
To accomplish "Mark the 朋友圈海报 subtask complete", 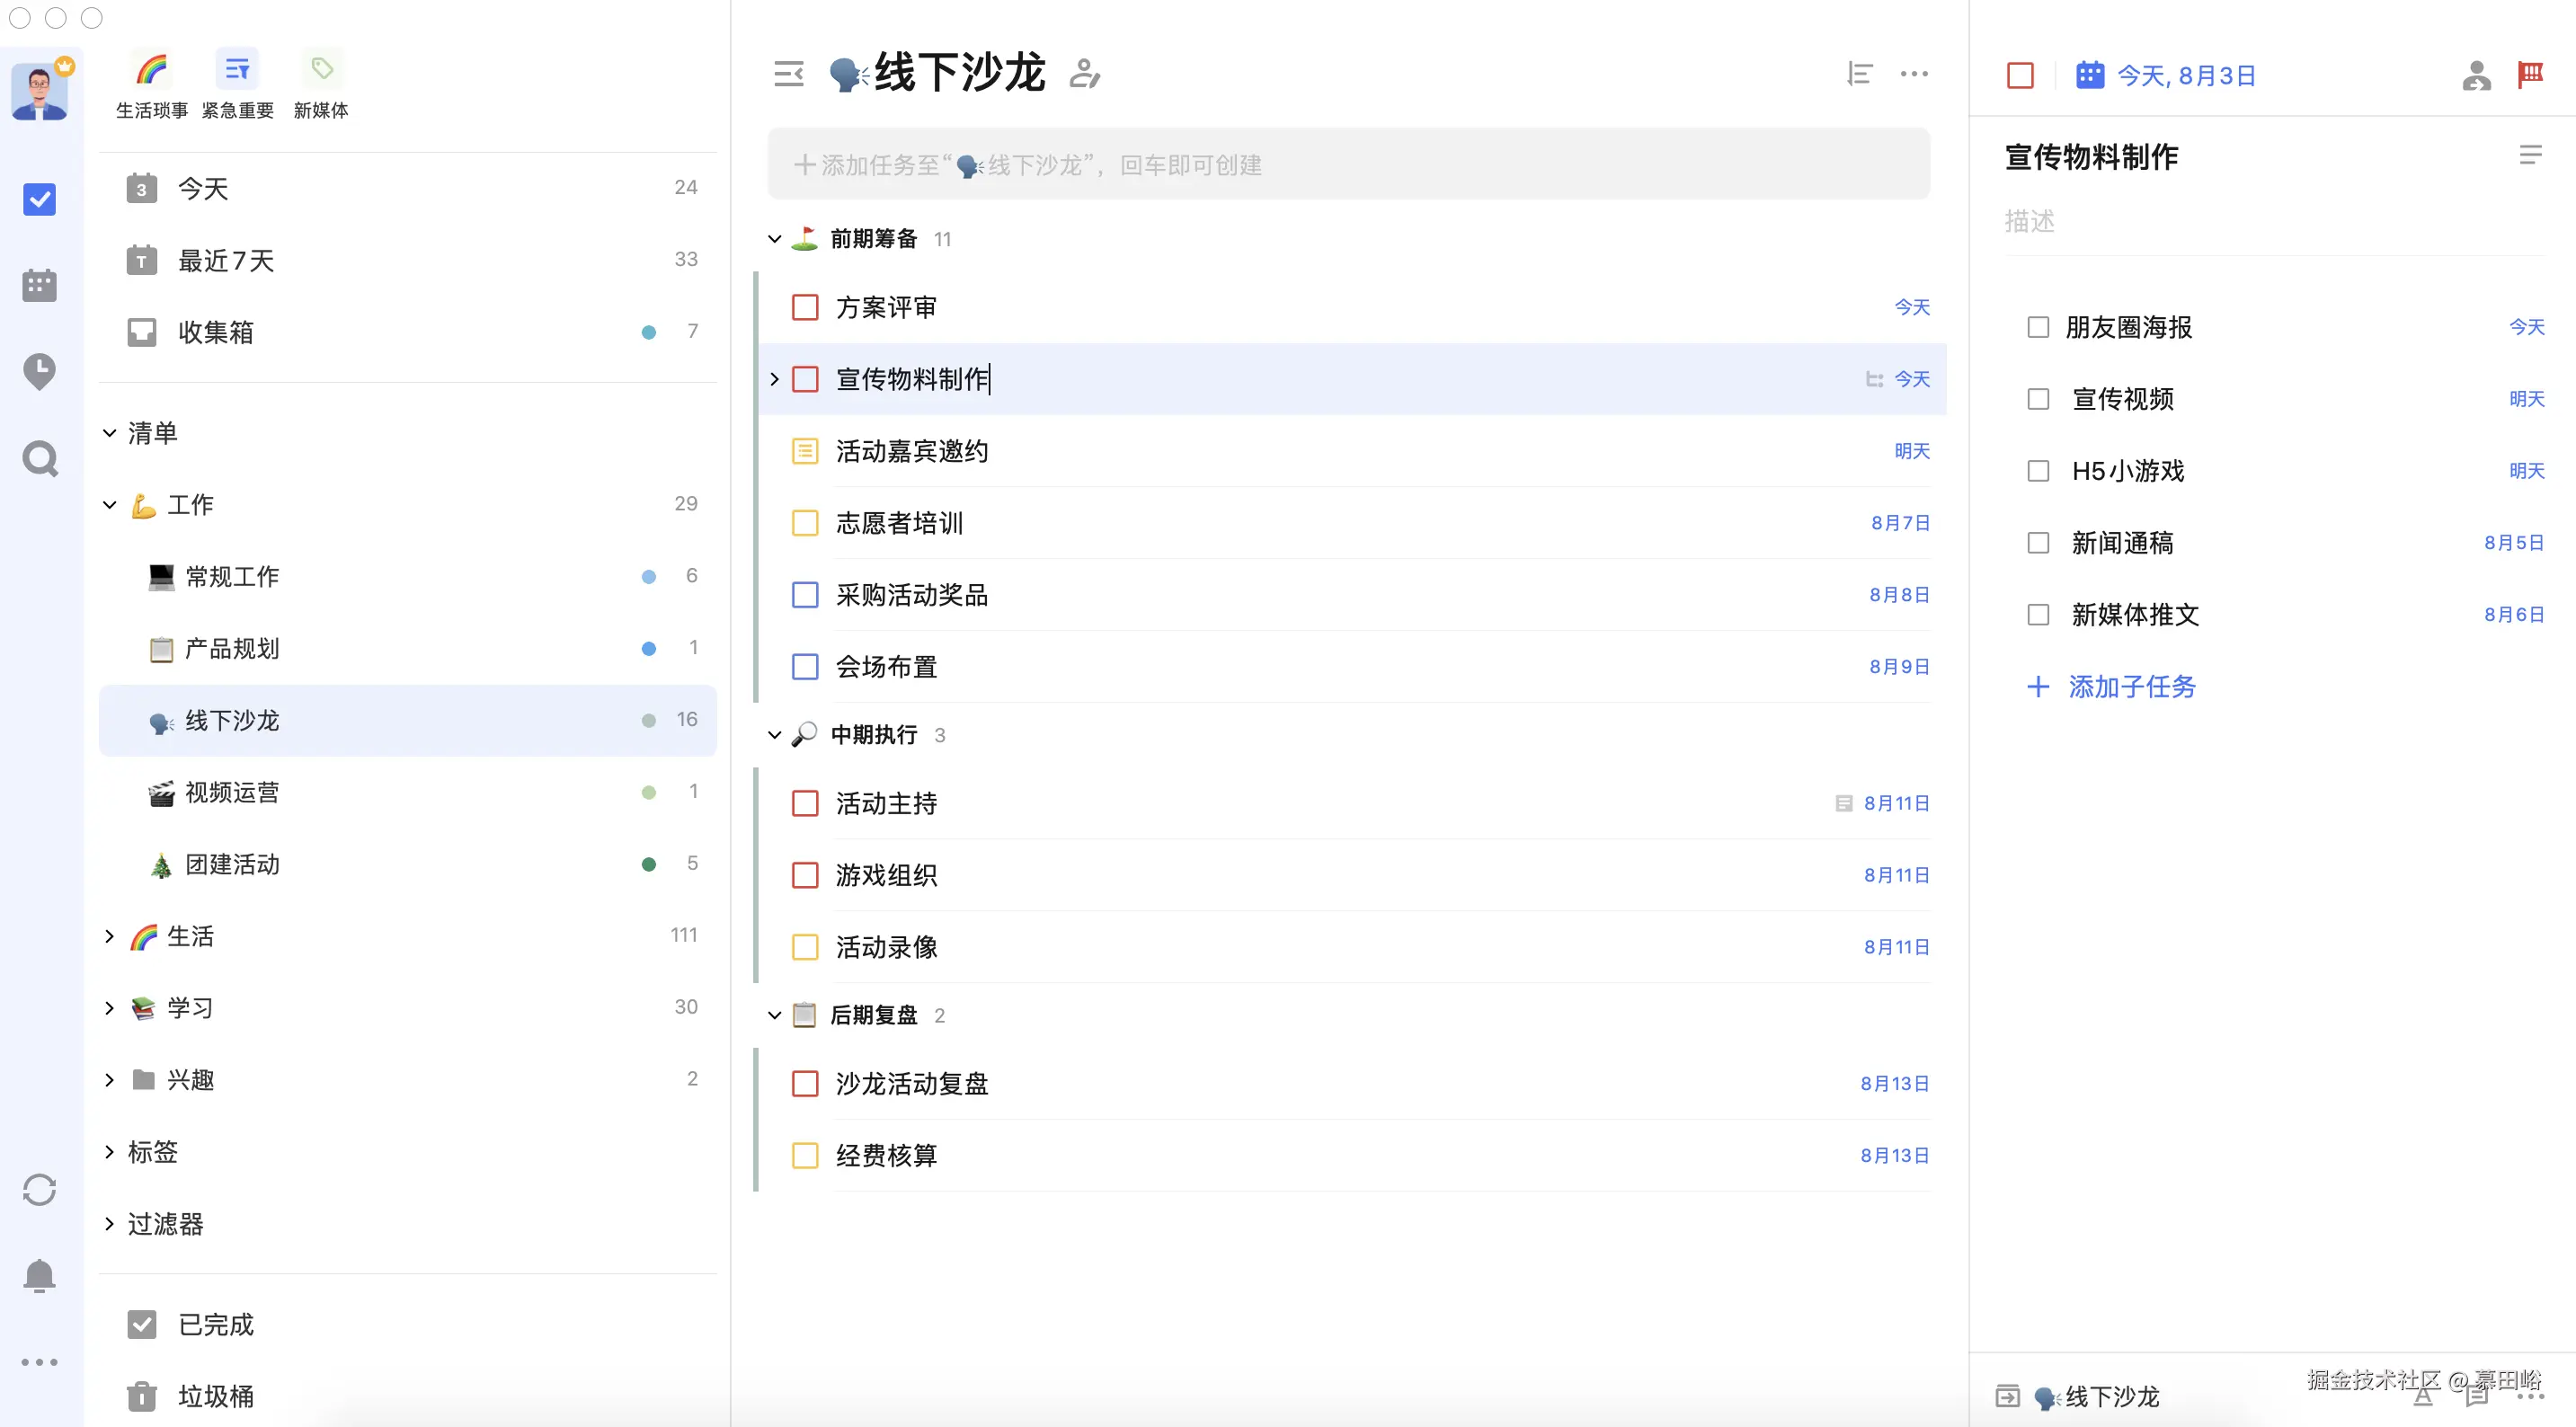I will (2039, 327).
